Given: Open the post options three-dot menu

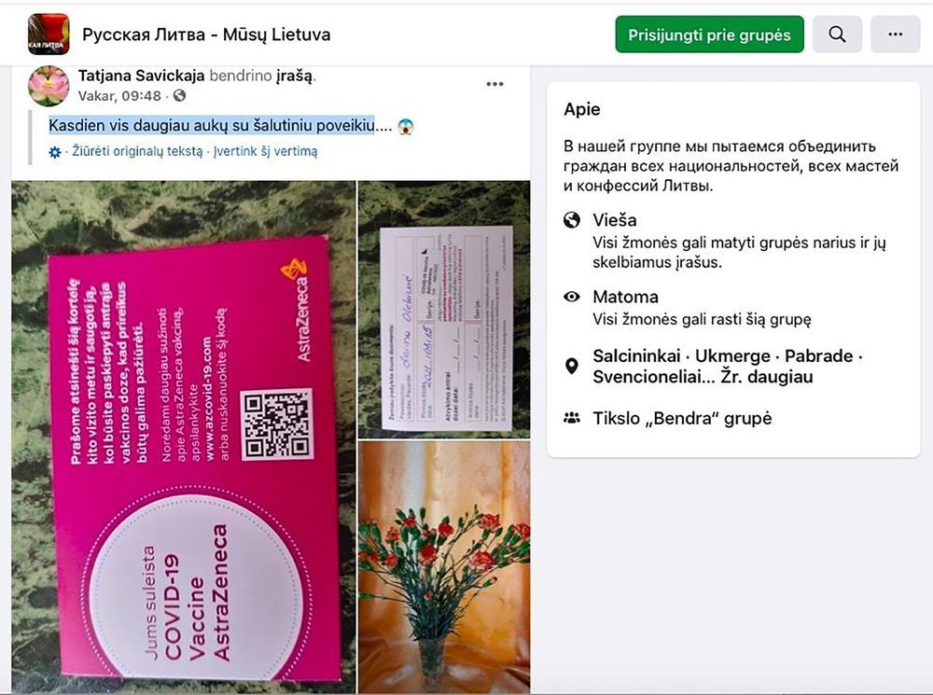Looking at the screenshot, I should tap(494, 84).
